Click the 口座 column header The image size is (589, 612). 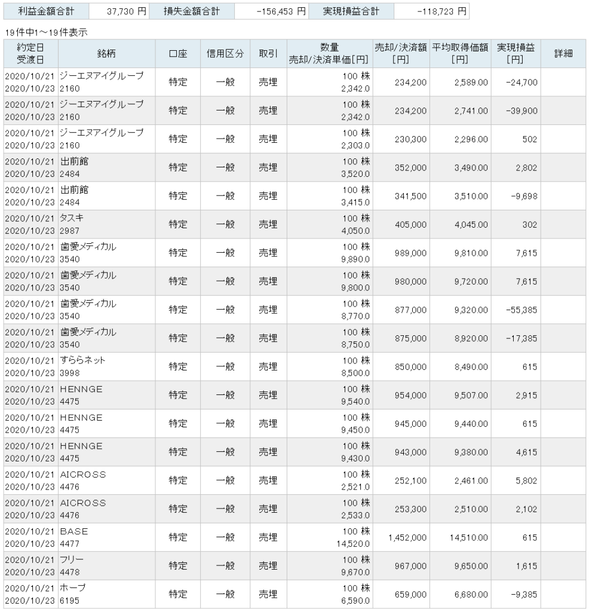coord(178,53)
